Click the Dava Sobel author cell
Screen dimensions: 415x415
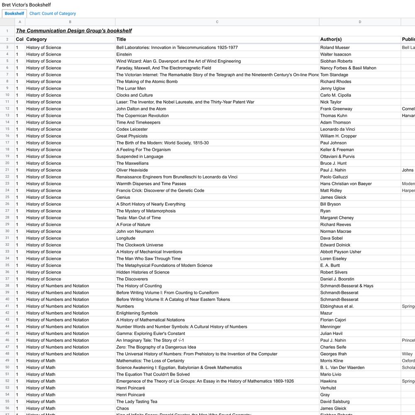point(360,238)
